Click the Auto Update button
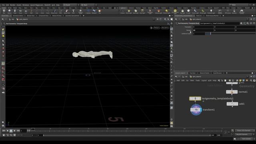The image size is (256, 144). point(246,139)
